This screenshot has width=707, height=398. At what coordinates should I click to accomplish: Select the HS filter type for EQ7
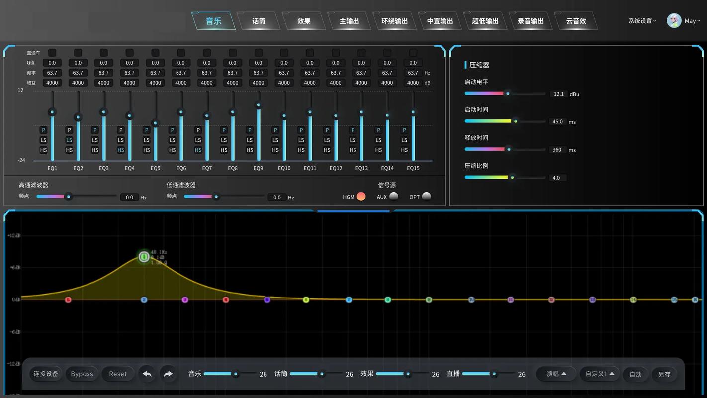click(x=198, y=150)
